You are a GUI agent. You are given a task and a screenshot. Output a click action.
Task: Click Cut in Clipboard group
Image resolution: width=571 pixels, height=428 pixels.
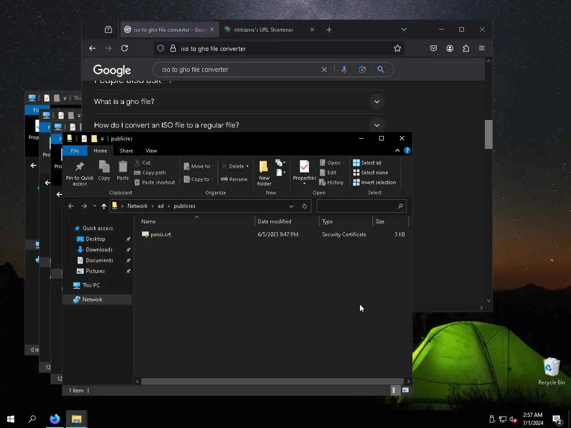click(x=142, y=163)
